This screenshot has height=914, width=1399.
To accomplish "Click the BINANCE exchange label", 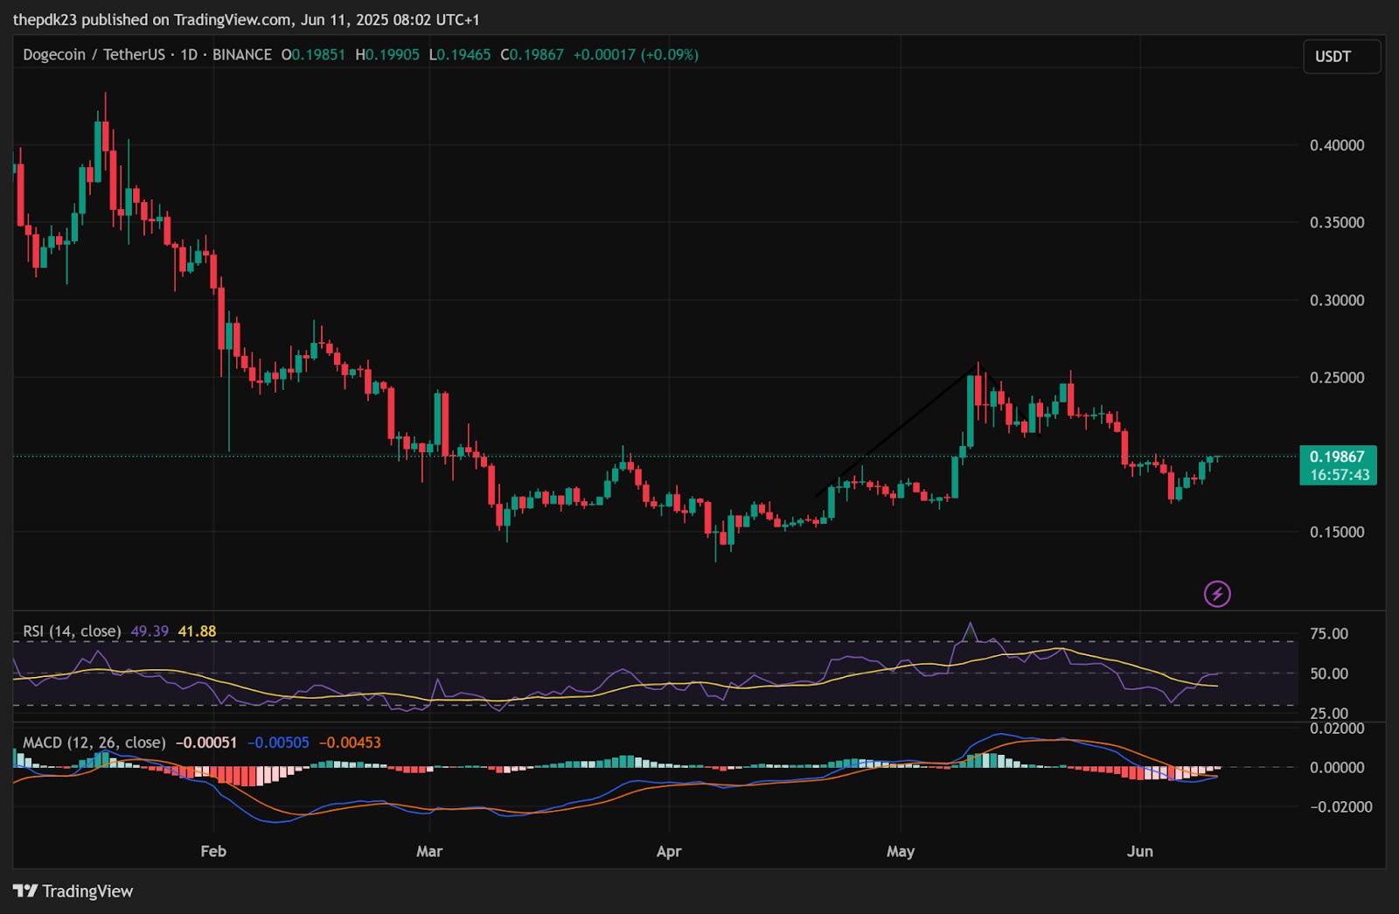I will (x=242, y=54).
